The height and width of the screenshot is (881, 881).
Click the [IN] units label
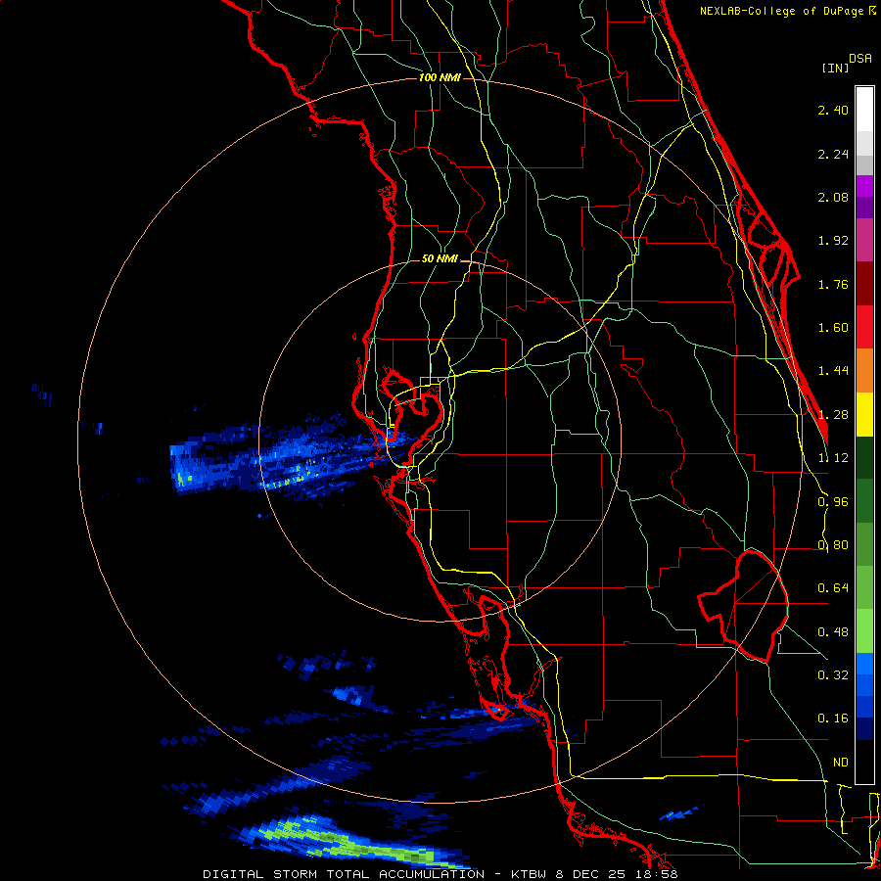tap(835, 68)
